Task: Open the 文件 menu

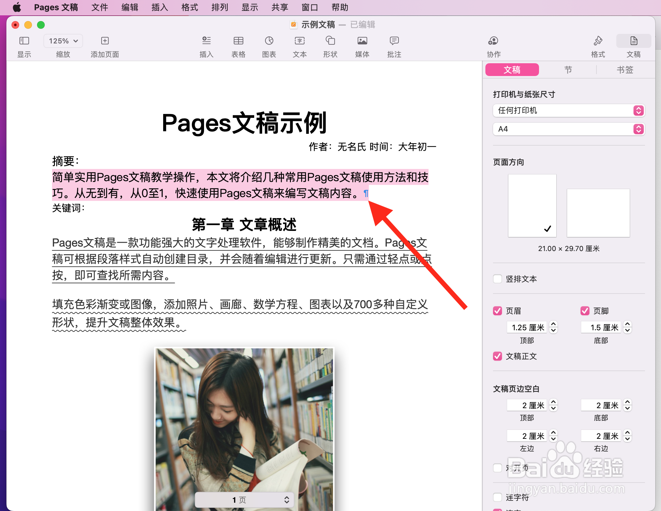Action: (100, 7)
